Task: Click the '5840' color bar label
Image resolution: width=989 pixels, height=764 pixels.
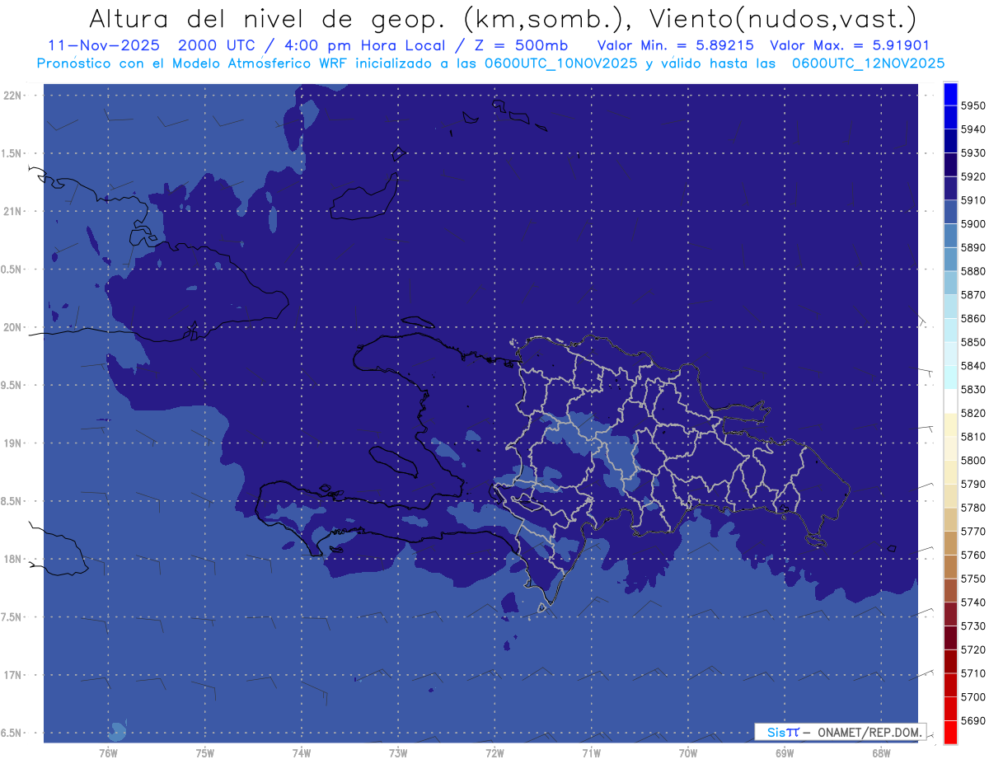Action: pyautogui.click(x=973, y=365)
